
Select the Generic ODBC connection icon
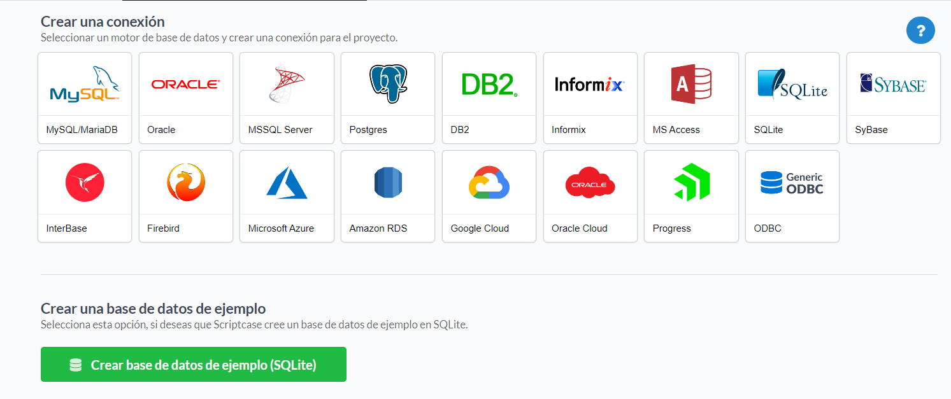coord(792,196)
